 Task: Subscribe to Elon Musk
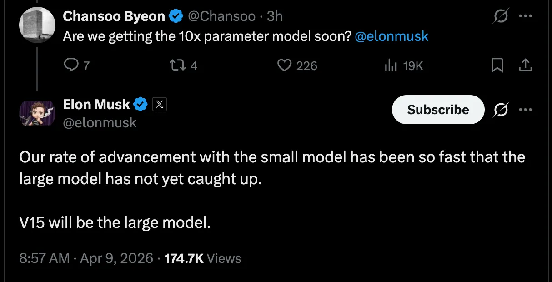438,109
